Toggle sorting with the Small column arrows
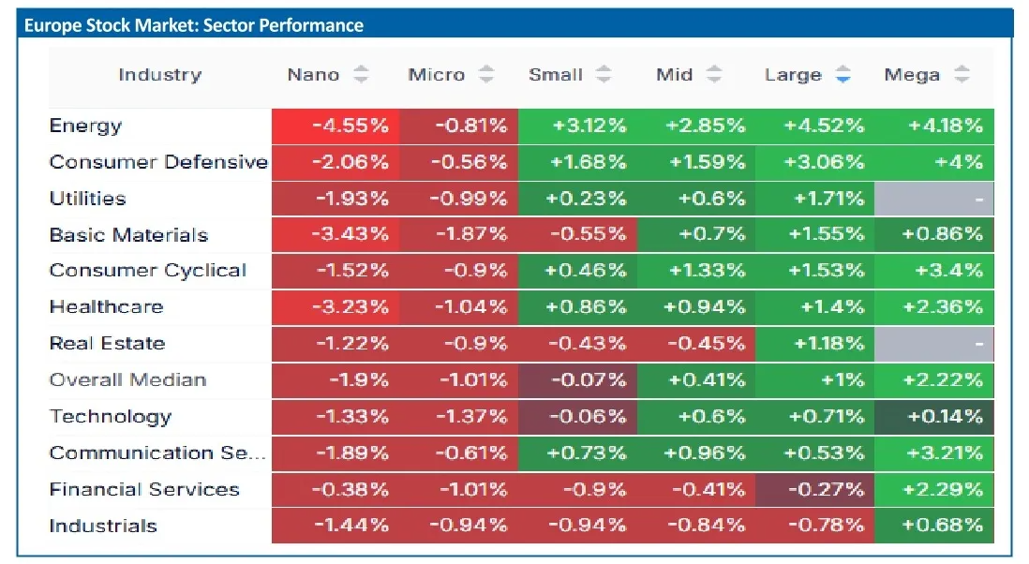The image size is (1029, 564). coord(604,74)
